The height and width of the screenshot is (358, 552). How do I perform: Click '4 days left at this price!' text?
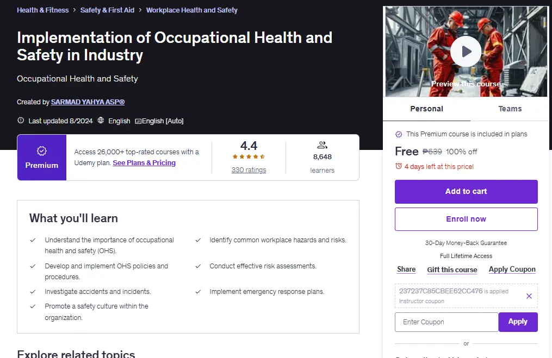(439, 166)
